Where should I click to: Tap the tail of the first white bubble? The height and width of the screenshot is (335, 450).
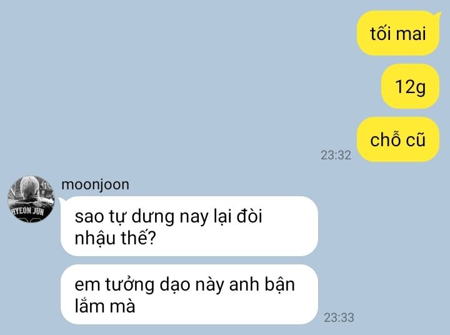61,199
